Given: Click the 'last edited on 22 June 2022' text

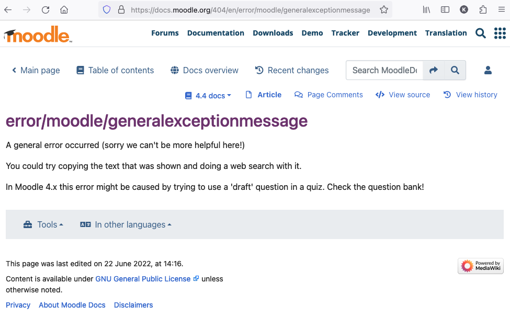Looking at the screenshot, I should tap(104, 264).
